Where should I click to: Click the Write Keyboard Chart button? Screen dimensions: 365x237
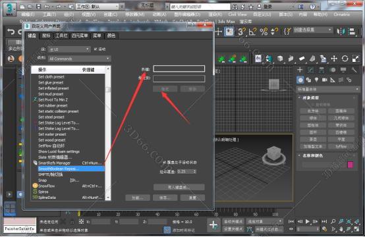click(x=179, y=187)
